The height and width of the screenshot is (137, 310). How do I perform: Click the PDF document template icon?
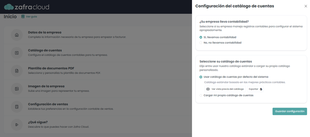click(17, 71)
